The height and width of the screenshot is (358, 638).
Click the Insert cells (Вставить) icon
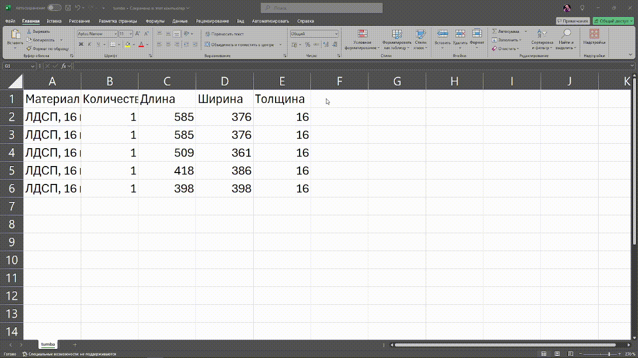(x=442, y=34)
